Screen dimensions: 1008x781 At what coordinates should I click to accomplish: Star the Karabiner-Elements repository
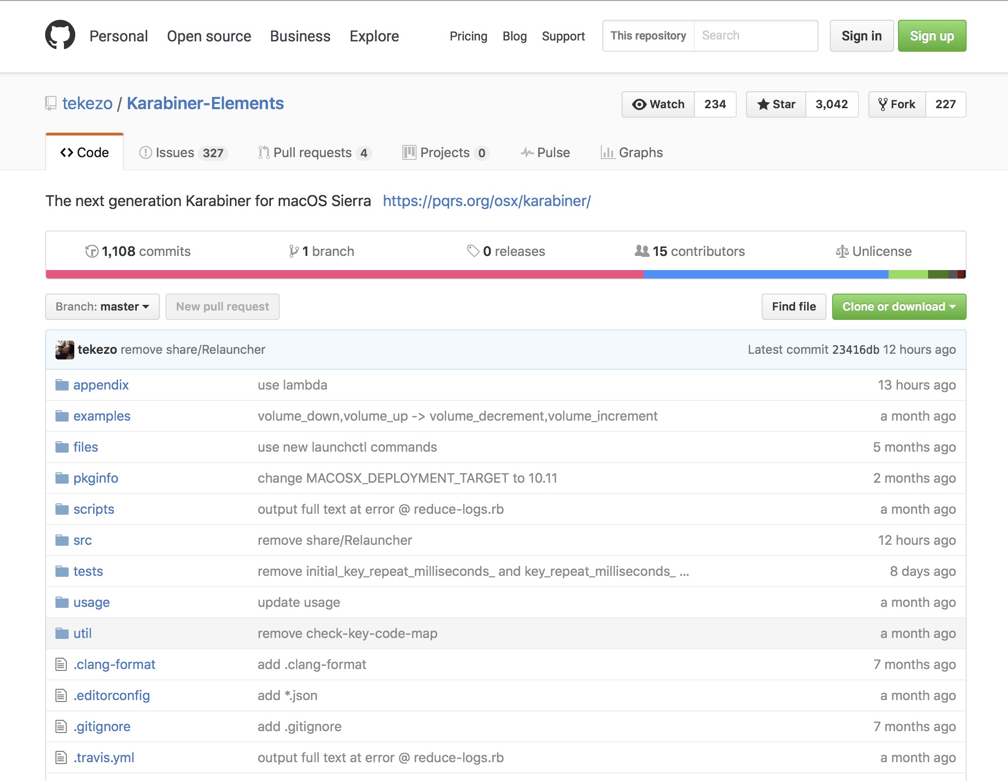[x=776, y=104]
